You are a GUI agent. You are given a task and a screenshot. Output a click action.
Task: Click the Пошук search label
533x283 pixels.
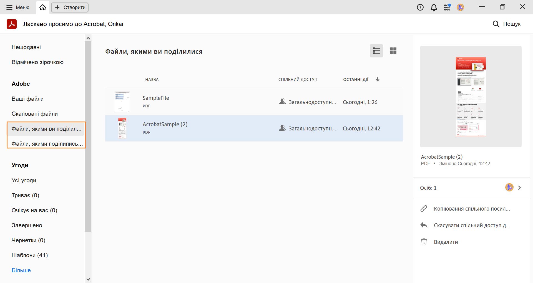pos(512,24)
